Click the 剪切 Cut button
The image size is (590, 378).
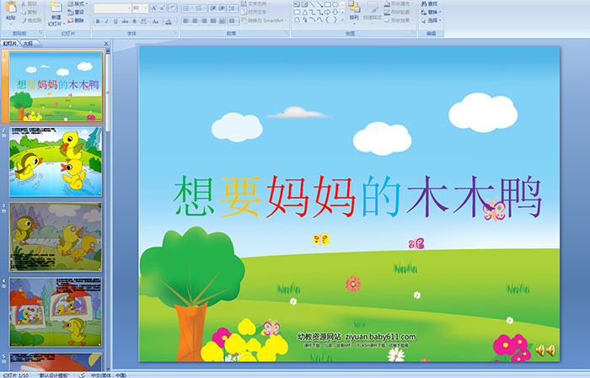(29, 3)
